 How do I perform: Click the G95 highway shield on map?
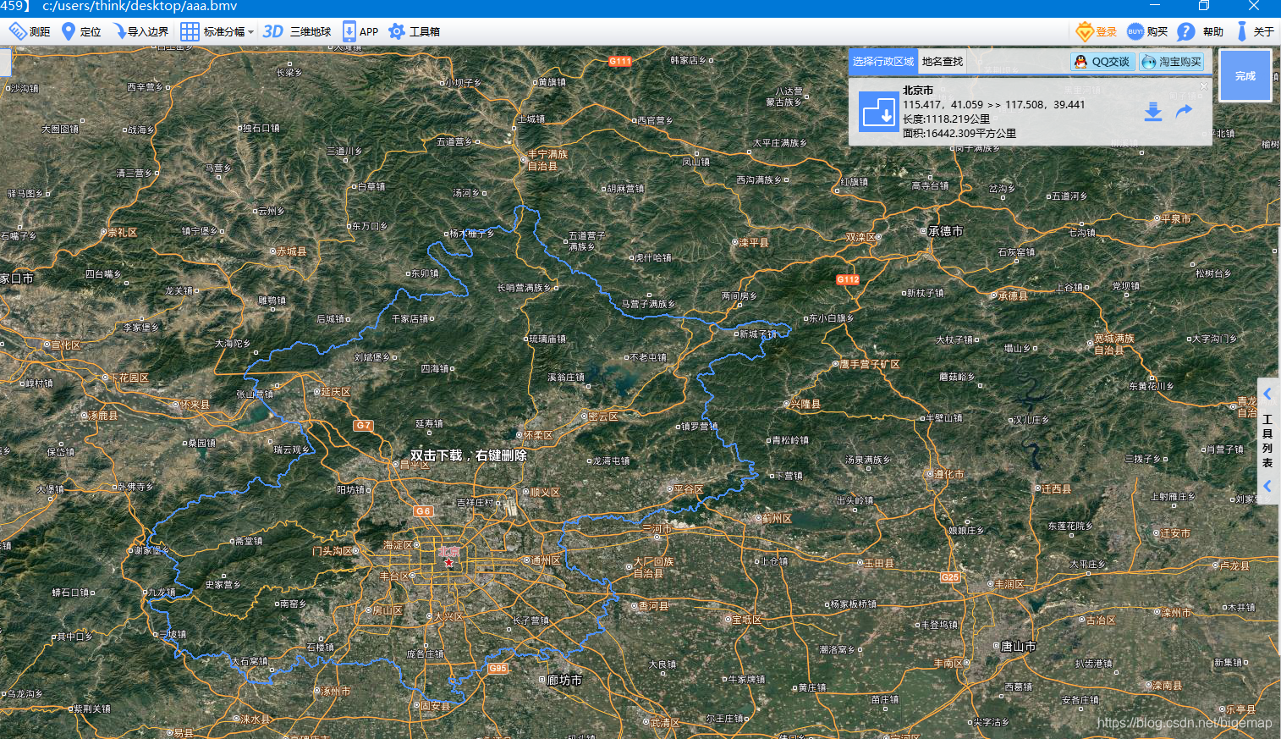tap(498, 668)
